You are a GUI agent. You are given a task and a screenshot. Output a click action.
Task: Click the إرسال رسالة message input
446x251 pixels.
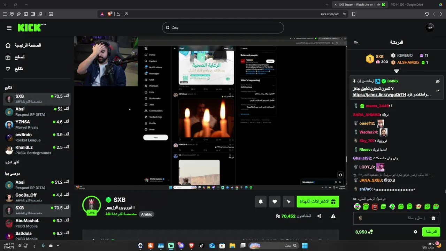pos(396,218)
